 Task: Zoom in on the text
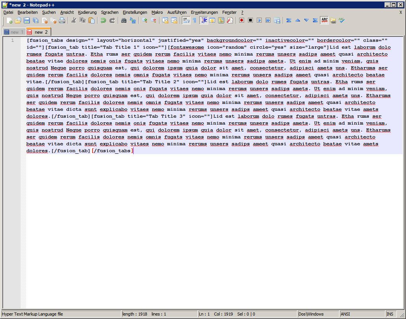pos(145,20)
